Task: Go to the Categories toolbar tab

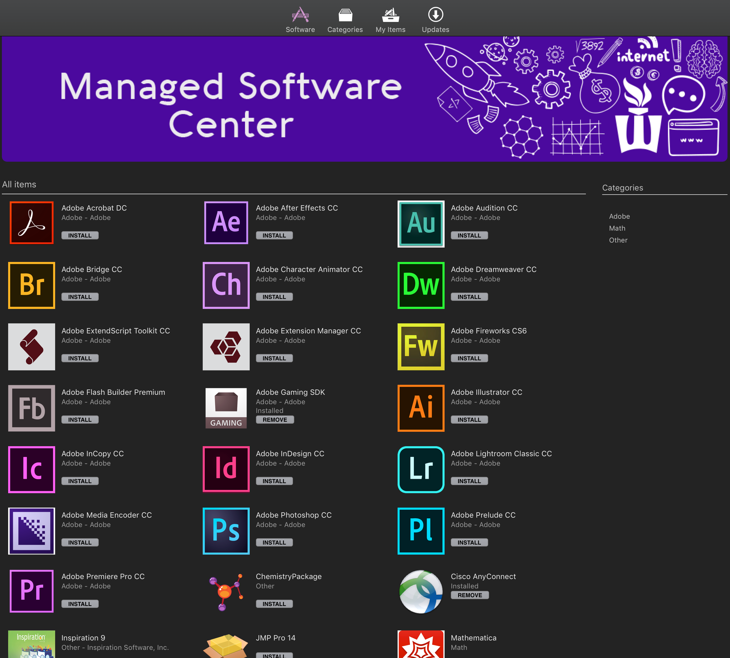Action: tap(345, 20)
